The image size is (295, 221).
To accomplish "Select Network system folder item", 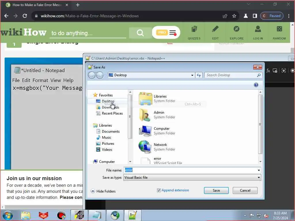I will click(x=157, y=147).
